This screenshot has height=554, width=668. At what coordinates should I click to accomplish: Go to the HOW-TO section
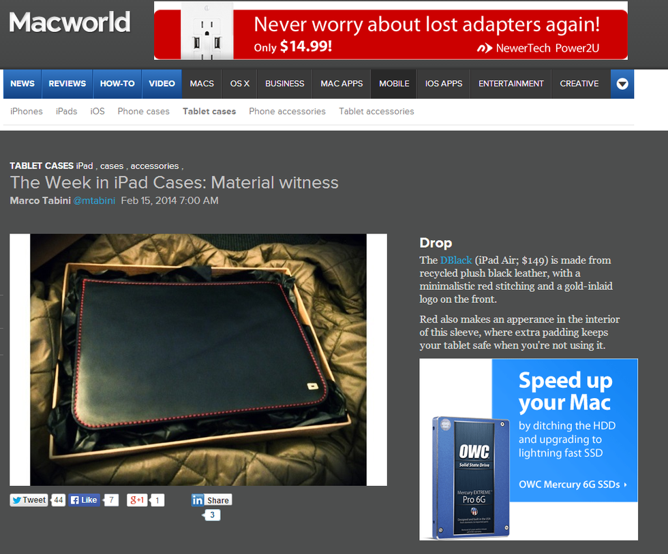click(117, 84)
